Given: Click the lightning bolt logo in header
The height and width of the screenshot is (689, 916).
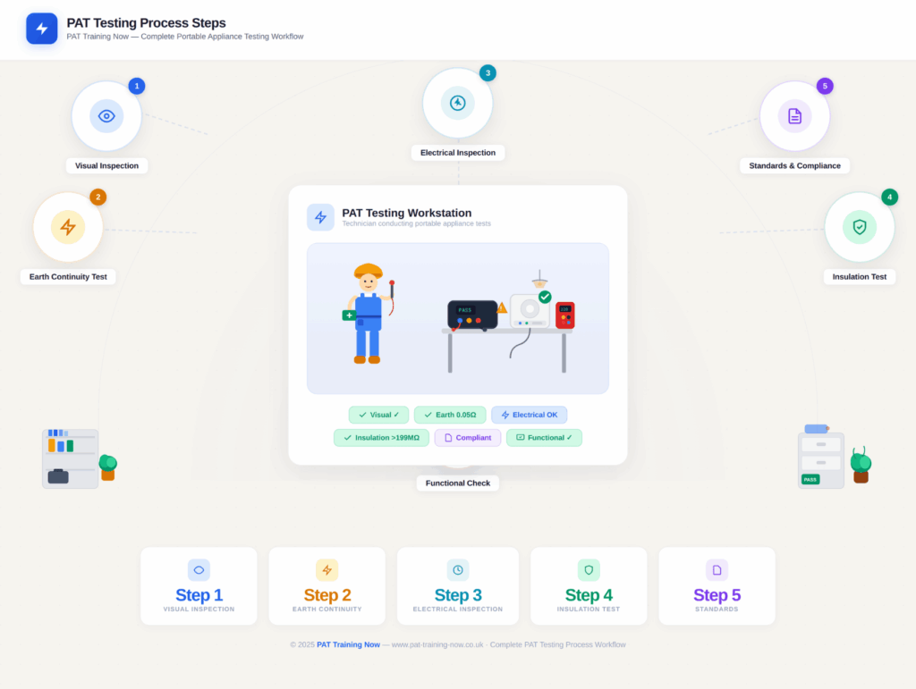Looking at the screenshot, I should click(41, 29).
